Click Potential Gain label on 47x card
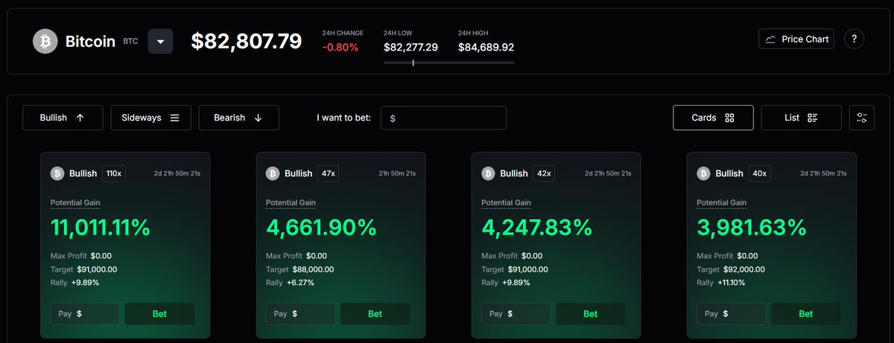Screen dimensions: 894x343 click(291, 202)
